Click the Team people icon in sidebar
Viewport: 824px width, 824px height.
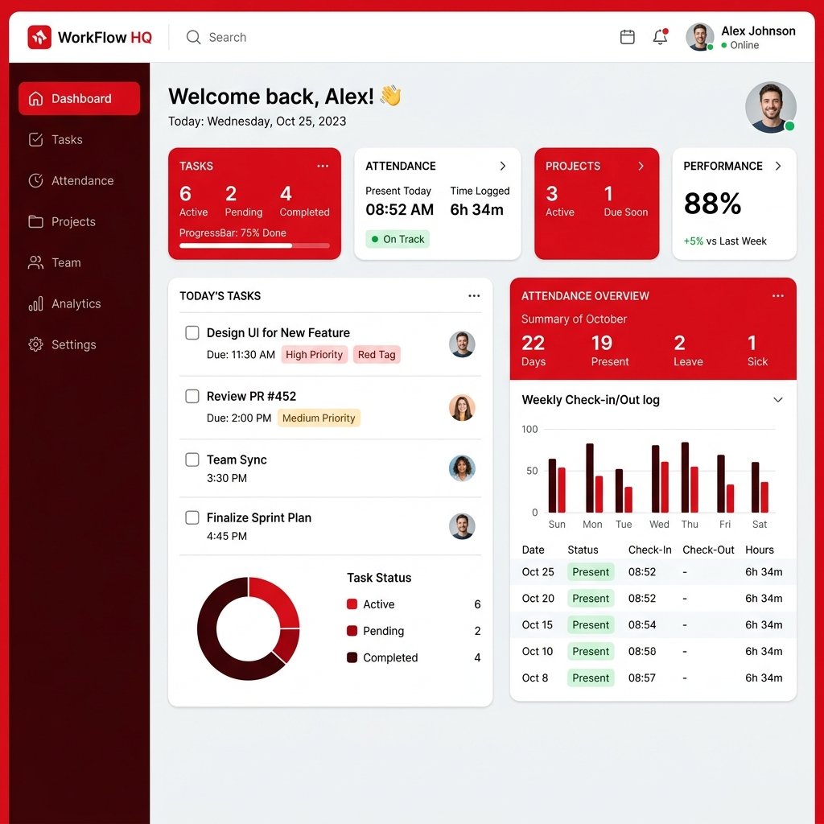tap(35, 262)
